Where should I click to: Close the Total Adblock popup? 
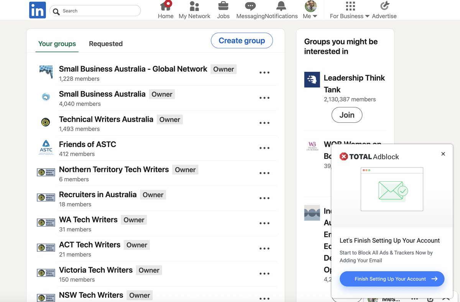tap(443, 154)
